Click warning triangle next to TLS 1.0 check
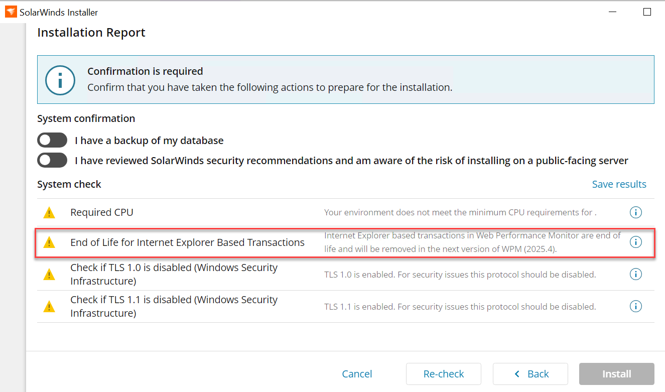This screenshot has height=392, width=665. click(49, 275)
